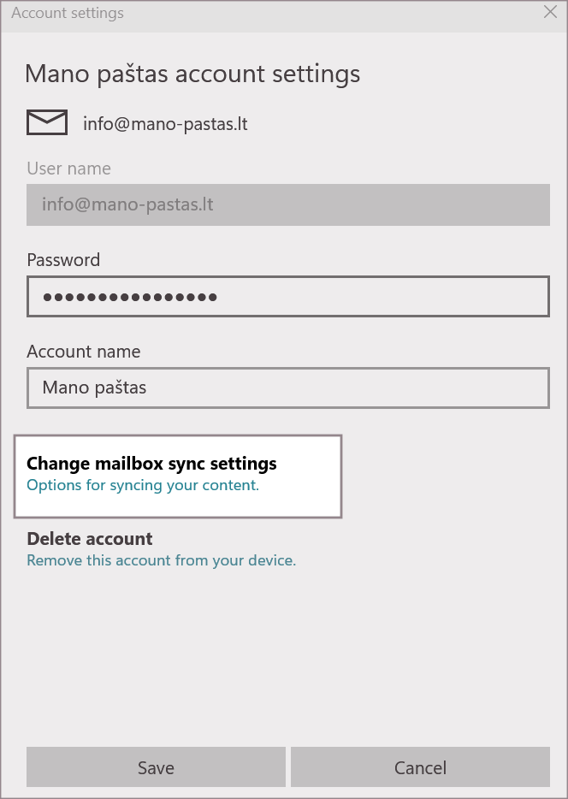Click the 'Account name' field label
The image size is (568, 799).
[x=84, y=352]
